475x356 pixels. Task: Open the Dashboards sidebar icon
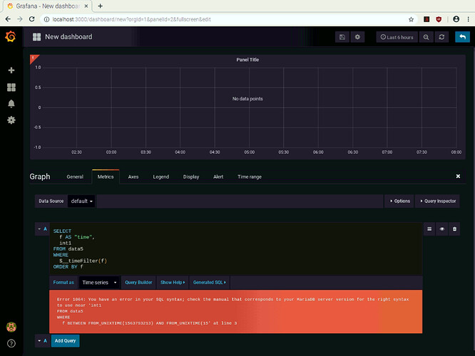pos(11,88)
